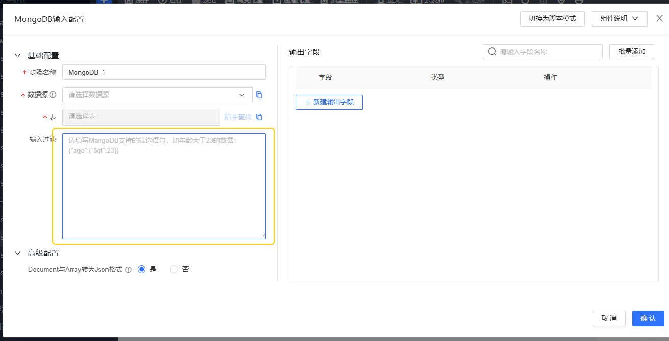Click the MongoDB输入配置 dialog title
The height and width of the screenshot is (341, 669).
coord(49,19)
